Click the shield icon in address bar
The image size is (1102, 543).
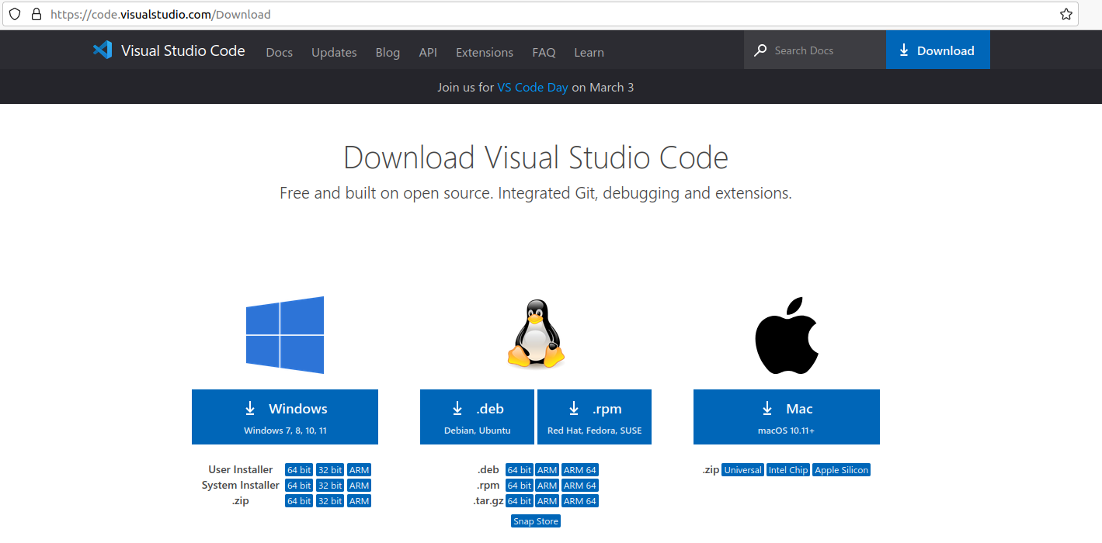[14, 14]
